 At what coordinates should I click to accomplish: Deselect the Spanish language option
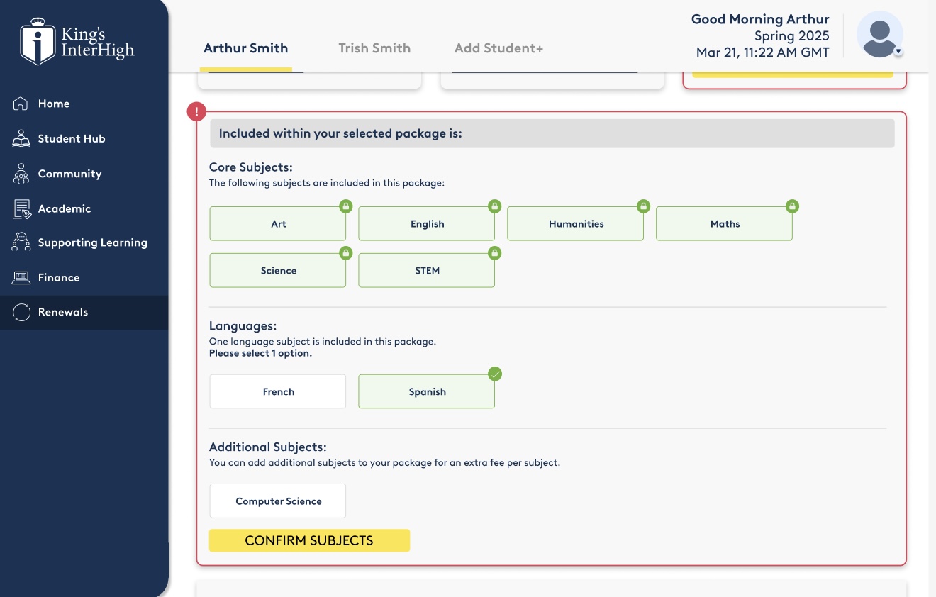coord(426,391)
